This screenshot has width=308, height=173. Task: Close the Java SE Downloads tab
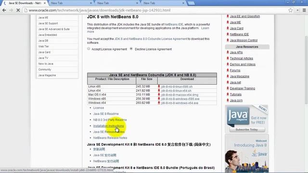(45, 3)
